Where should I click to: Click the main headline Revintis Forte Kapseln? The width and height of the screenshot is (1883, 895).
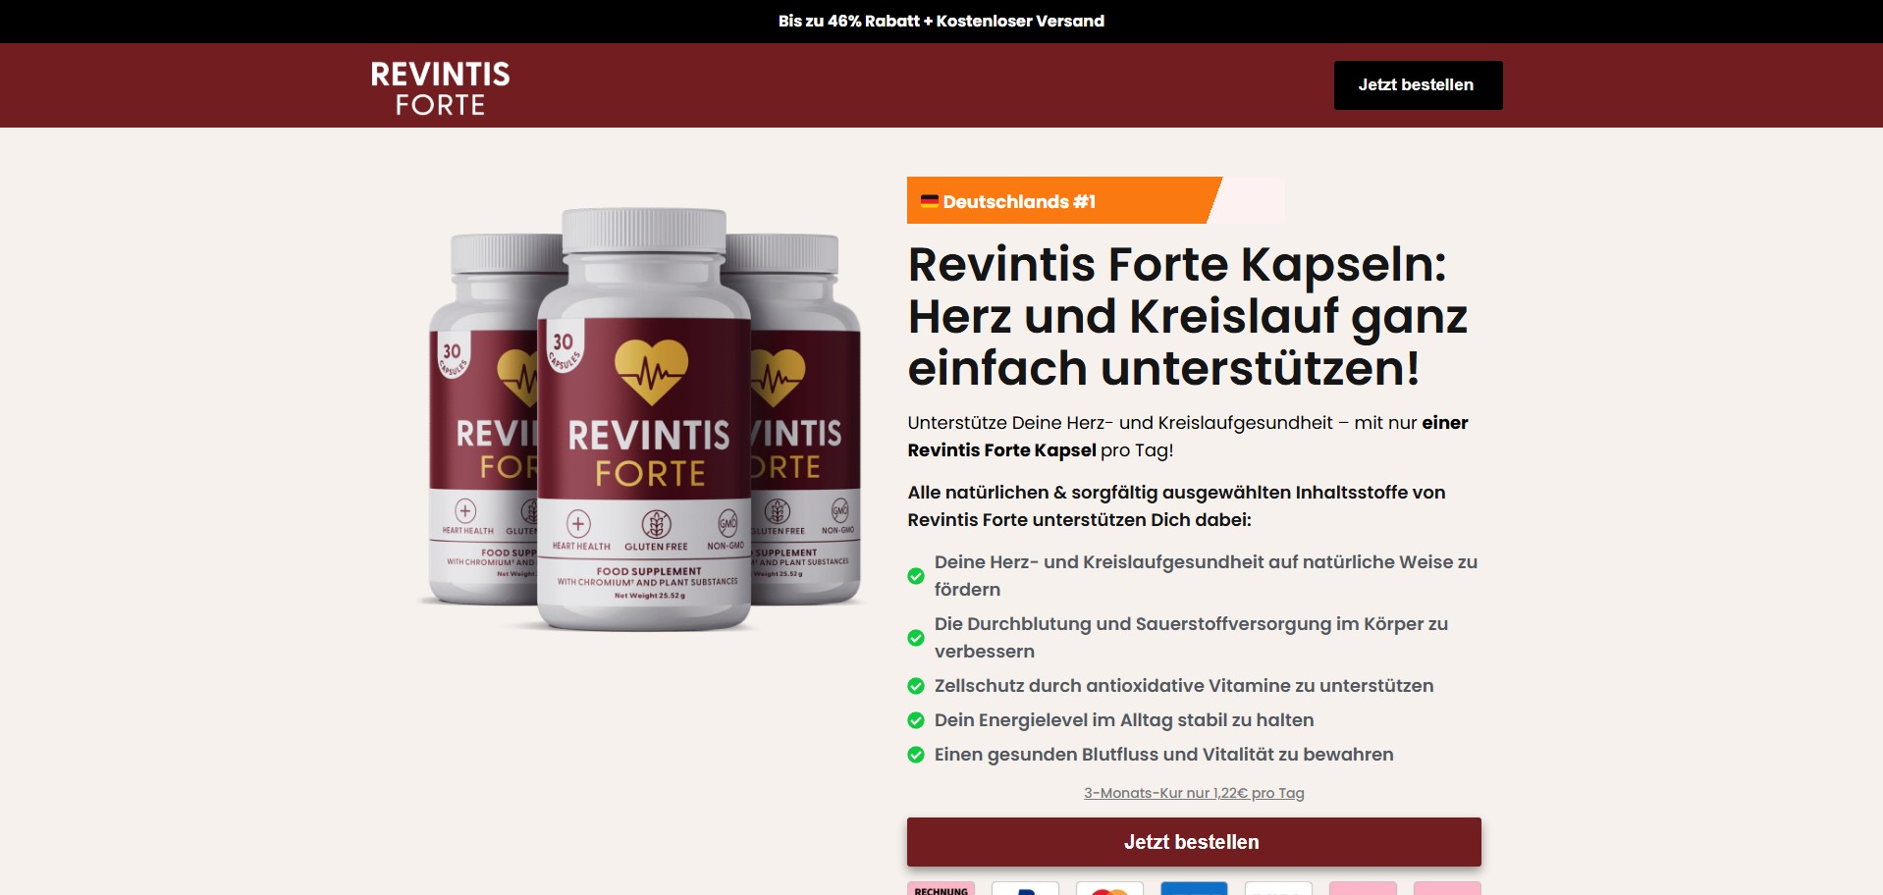(1188, 316)
